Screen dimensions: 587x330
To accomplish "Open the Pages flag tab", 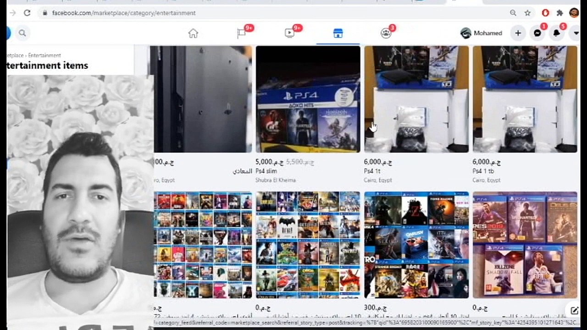I will point(242,33).
